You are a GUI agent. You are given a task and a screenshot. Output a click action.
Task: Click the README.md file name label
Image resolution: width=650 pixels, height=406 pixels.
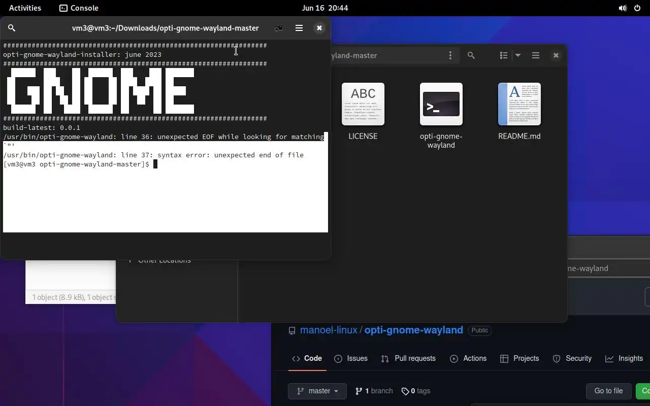[519, 136]
